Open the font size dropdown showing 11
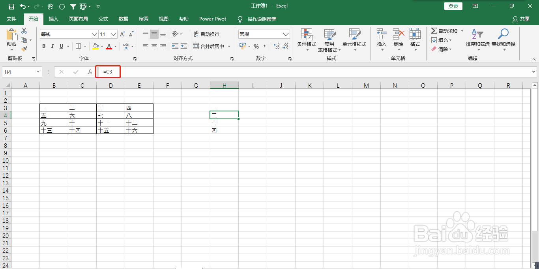539x269 pixels. tap(114, 34)
